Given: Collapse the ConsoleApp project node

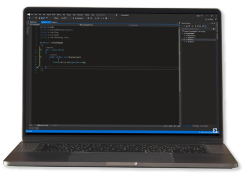Looking at the screenshot, I should click(x=183, y=34).
